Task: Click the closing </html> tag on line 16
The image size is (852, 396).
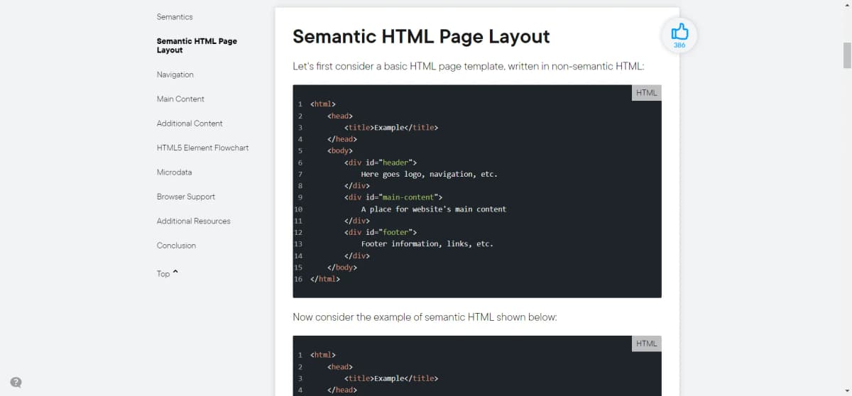Action: tap(325, 279)
